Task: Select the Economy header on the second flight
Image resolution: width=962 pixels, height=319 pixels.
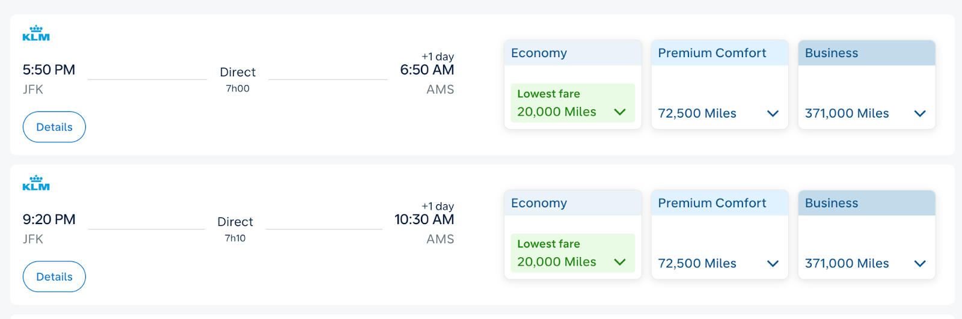Action: click(572, 203)
